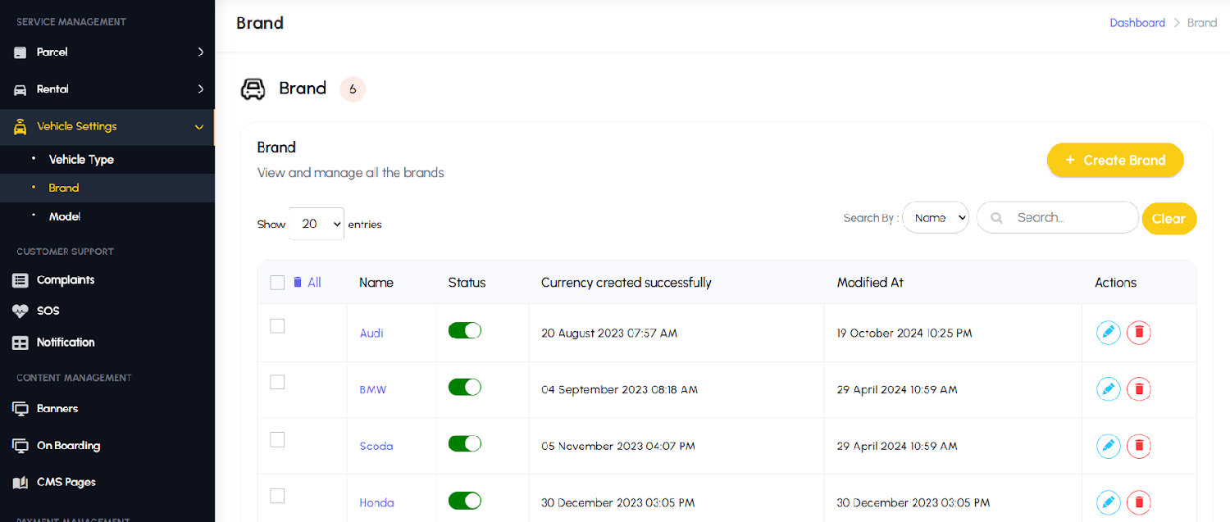The width and height of the screenshot is (1230, 522).
Task: Click the On Boarding screen icon
Action: pos(20,446)
